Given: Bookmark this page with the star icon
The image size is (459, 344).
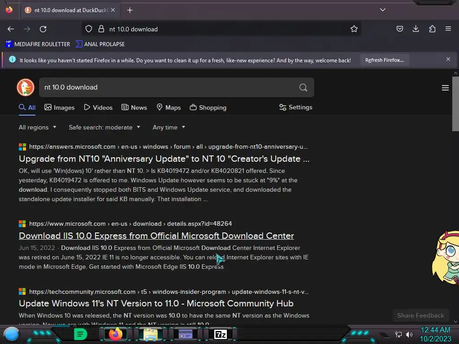Looking at the screenshot, I should pyautogui.click(x=354, y=29).
